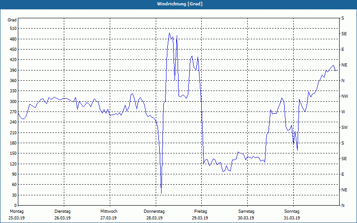357x223 pixels.
Task: Select the 0 y-axis value
Action: pyautogui.click(x=16, y=206)
